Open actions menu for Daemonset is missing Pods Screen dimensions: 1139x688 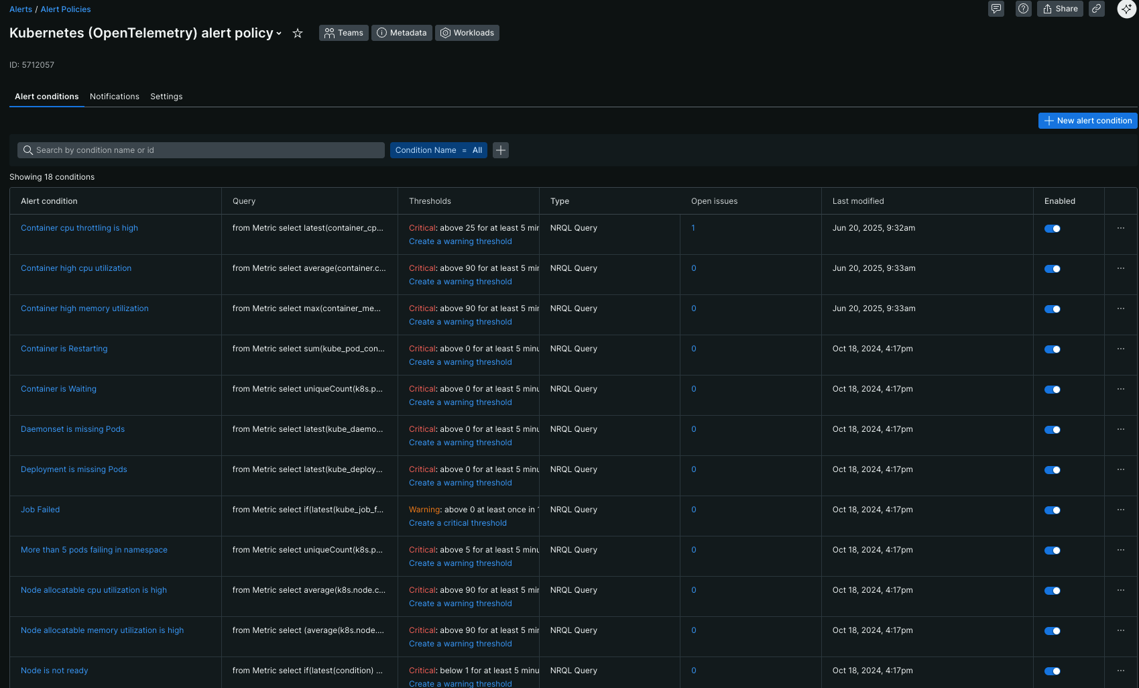[x=1121, y=429]
